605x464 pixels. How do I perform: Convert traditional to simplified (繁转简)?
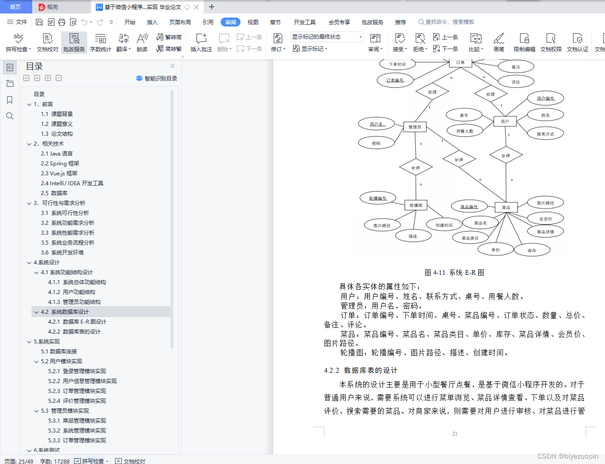[x=169, y=37]
